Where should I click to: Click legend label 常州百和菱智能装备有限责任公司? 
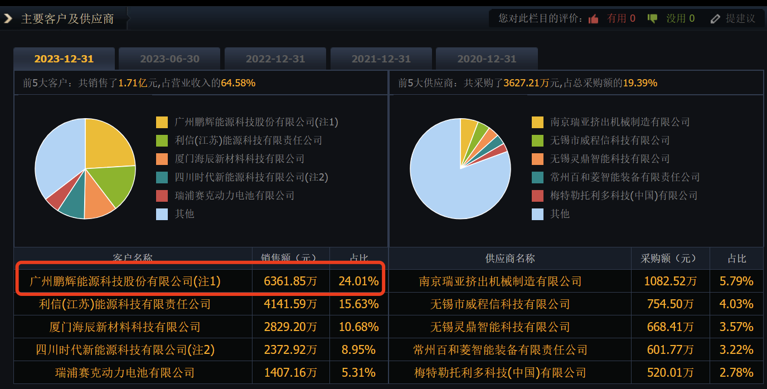click(625, 177)
